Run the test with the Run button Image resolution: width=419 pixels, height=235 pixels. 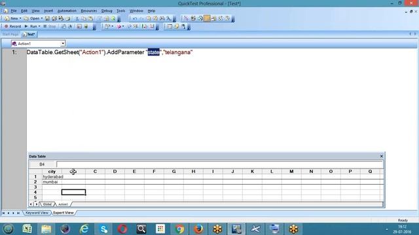click(31, 26)
